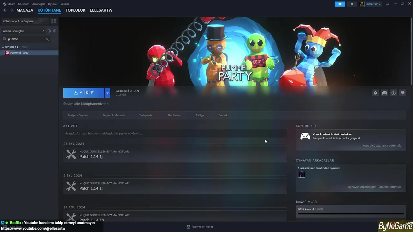The height and width of the screenshot is (232, 413).
Task: Open the Görünüm menu
Action: 24,4
